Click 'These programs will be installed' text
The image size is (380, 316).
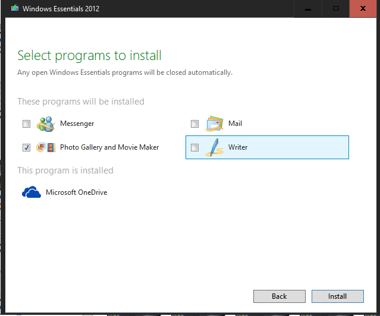tap(81, 102)
